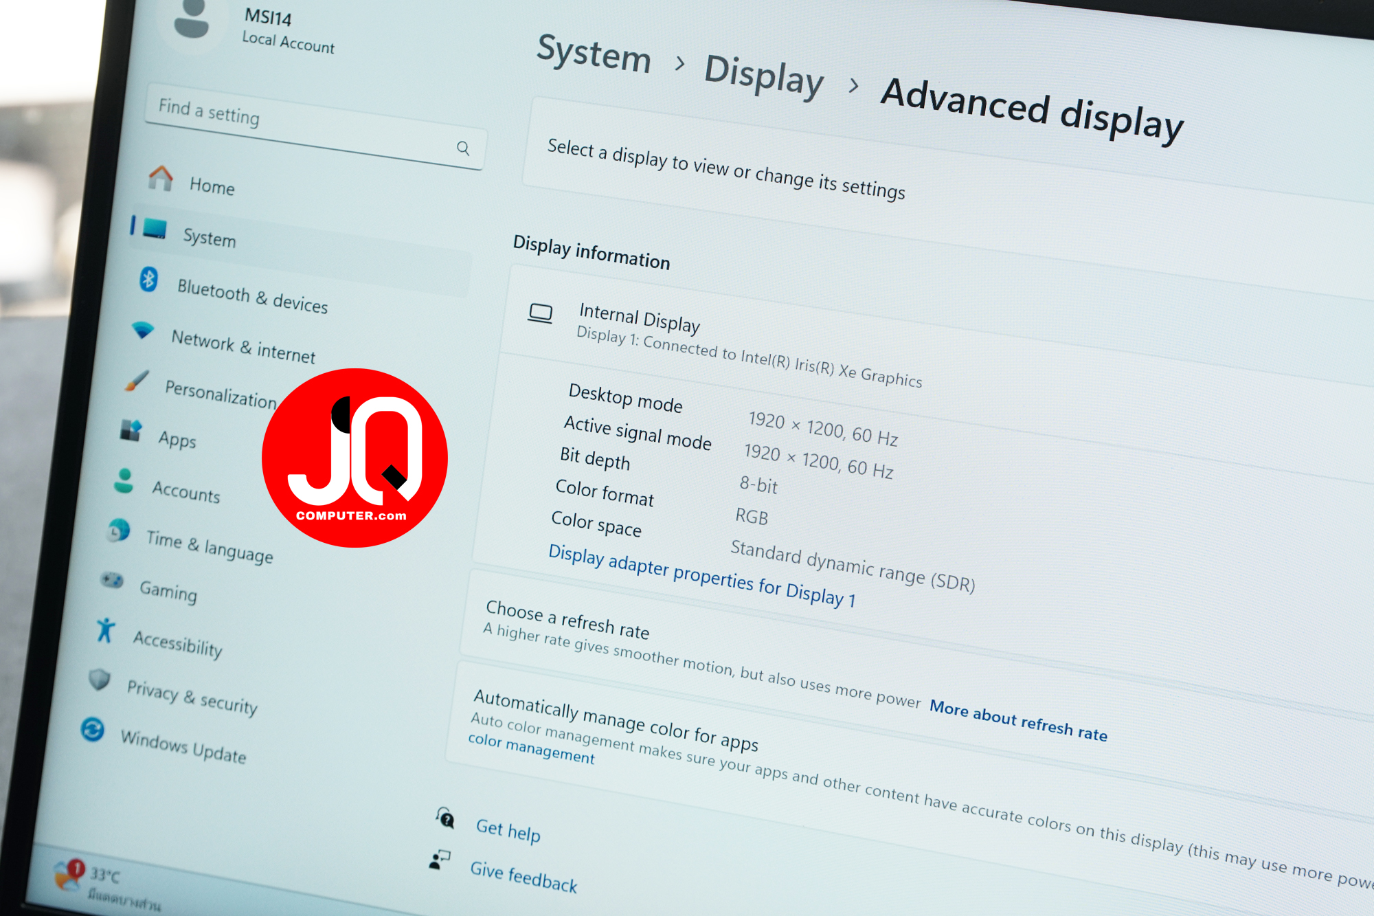Screen dimensions: 1374x916
Task: Select System in the sidebar
Action: (301, 249)
